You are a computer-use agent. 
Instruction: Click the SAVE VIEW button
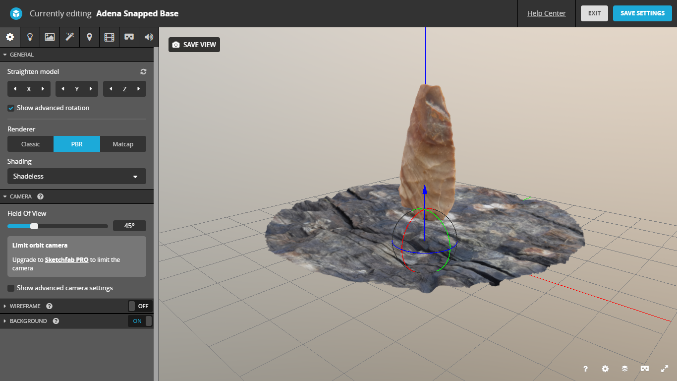[194, 44]
